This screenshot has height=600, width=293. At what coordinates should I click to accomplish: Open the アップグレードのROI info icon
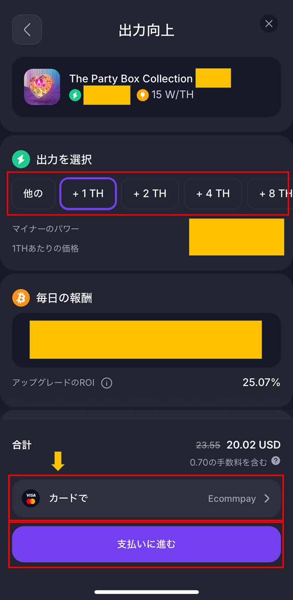tap(107, 383)
